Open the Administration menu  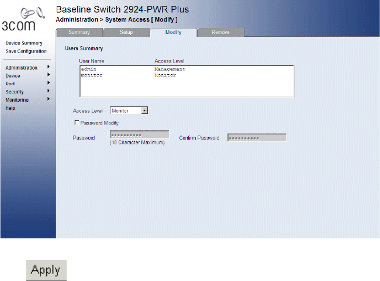pos(21,68)
